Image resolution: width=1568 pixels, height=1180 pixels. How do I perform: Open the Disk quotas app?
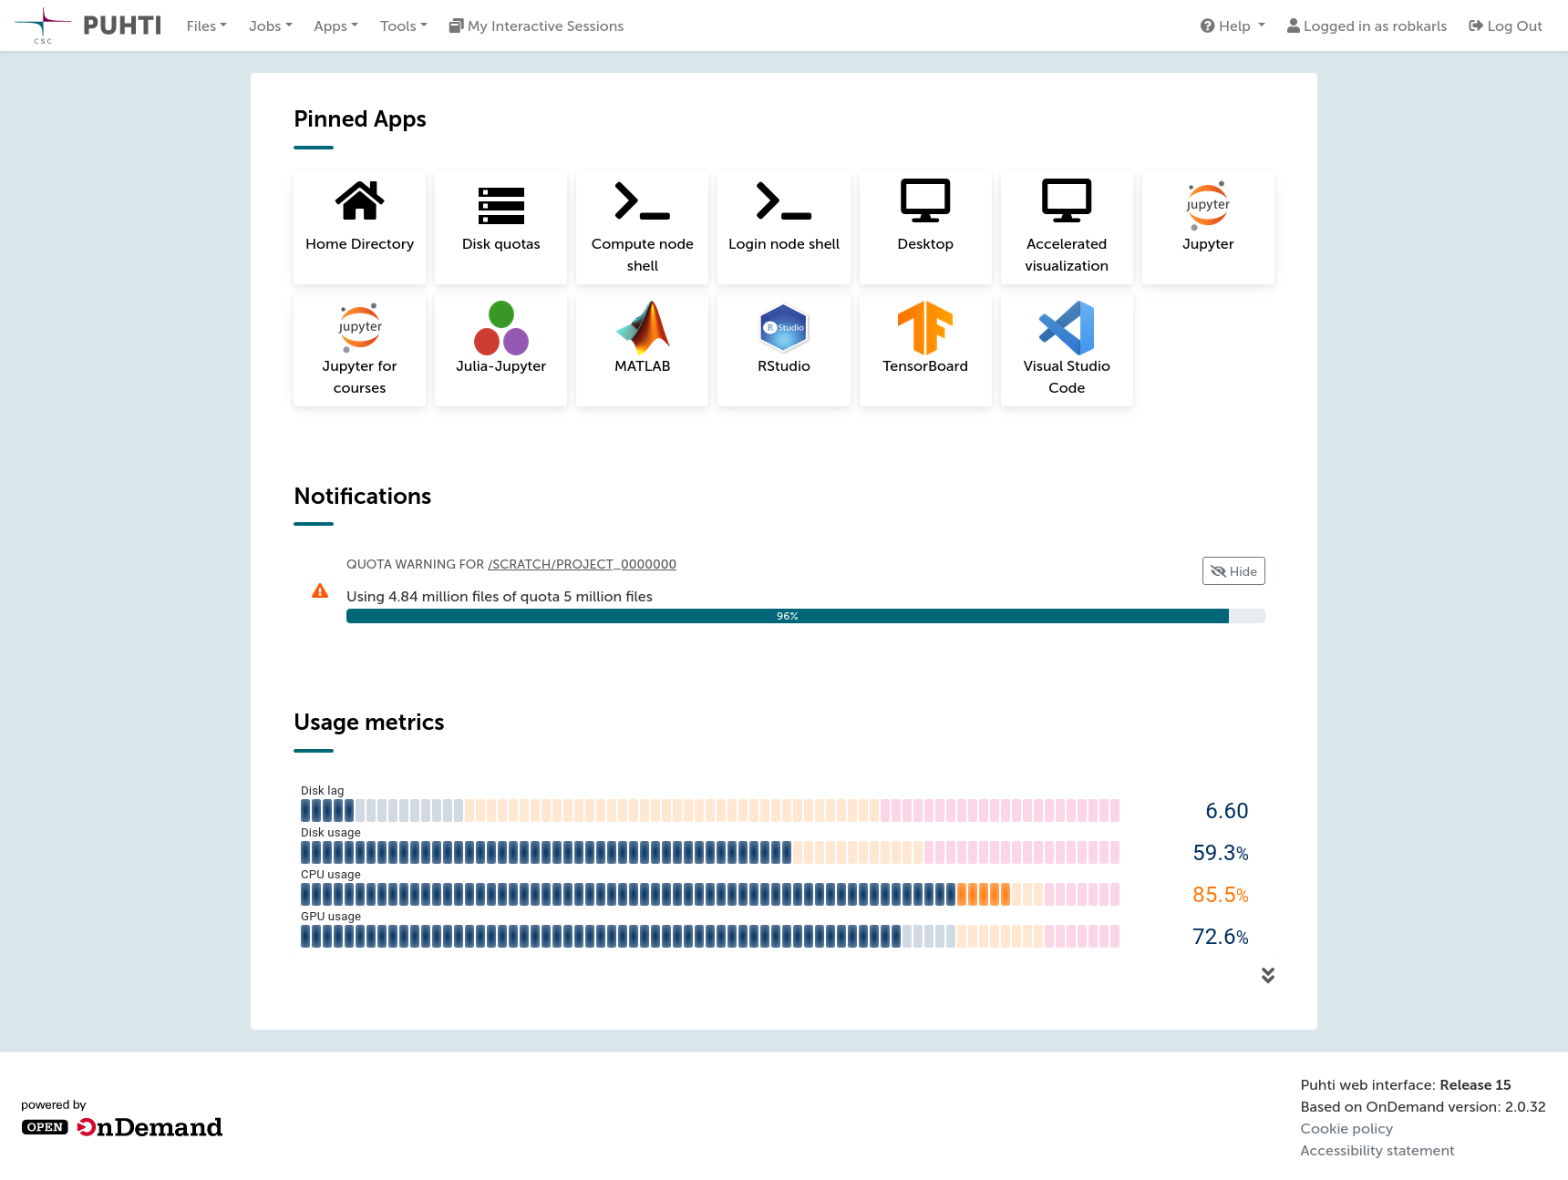500,228
